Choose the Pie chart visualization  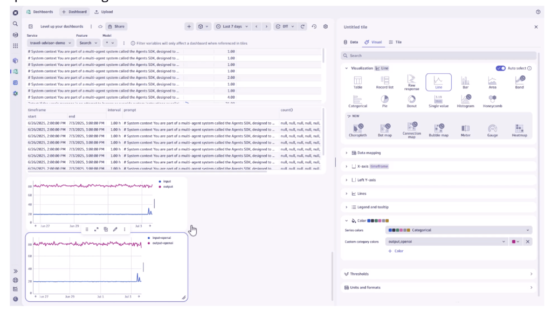[384, 101]
